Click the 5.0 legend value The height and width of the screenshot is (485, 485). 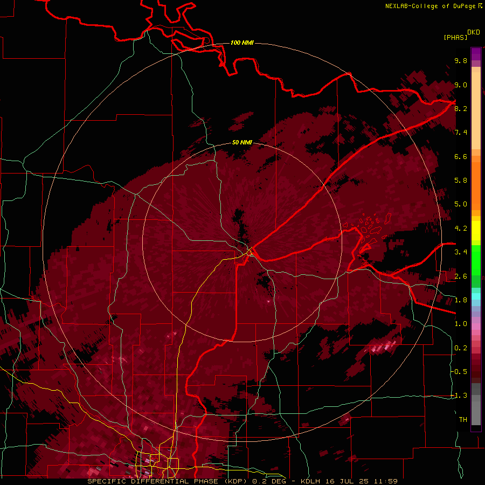[461, 204]
